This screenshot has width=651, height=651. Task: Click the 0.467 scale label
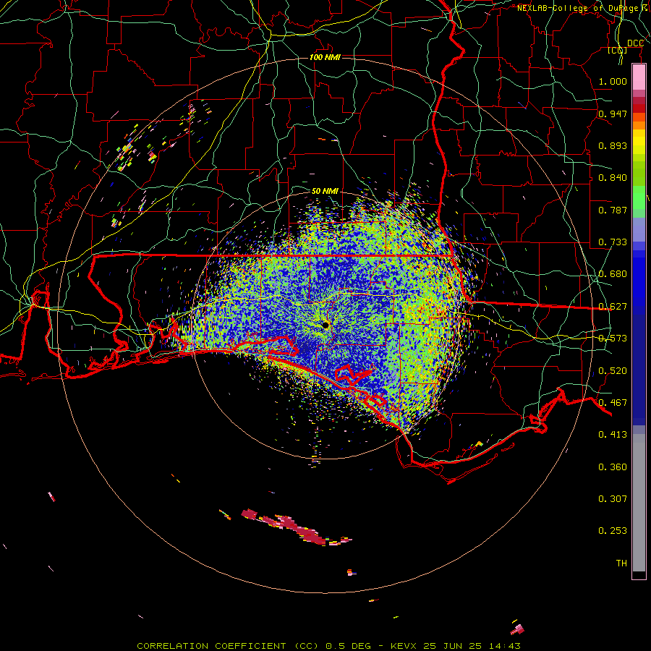pyautogui.click(x=613, y=403)
